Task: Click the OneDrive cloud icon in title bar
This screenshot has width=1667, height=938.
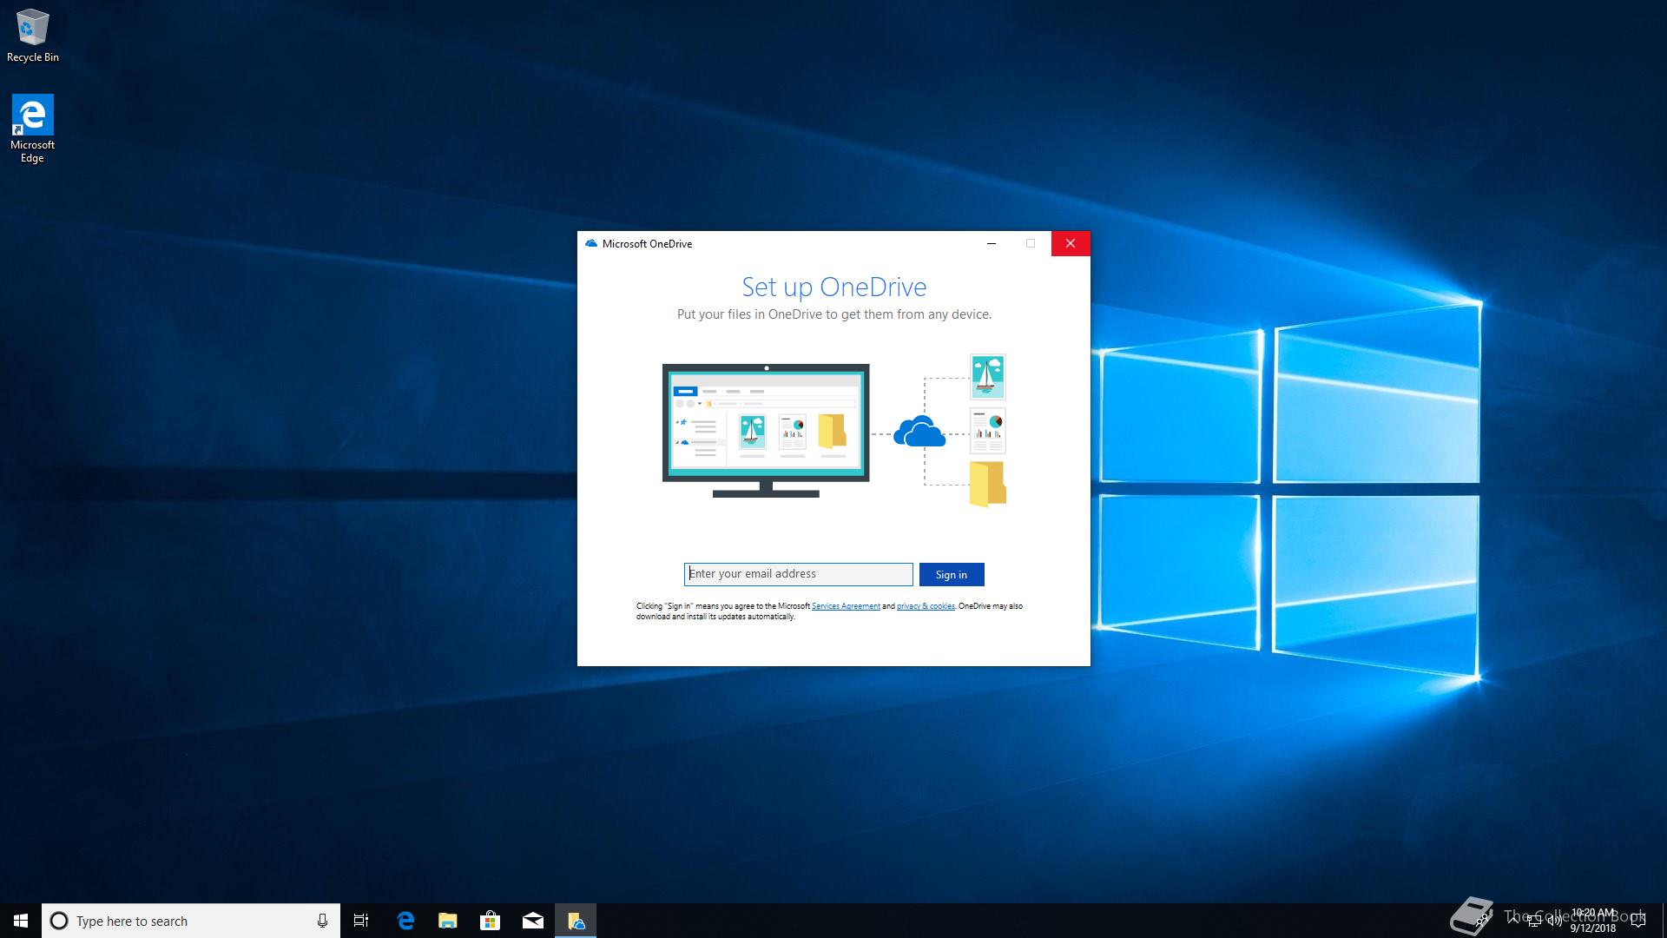Action: click(591, 244)
